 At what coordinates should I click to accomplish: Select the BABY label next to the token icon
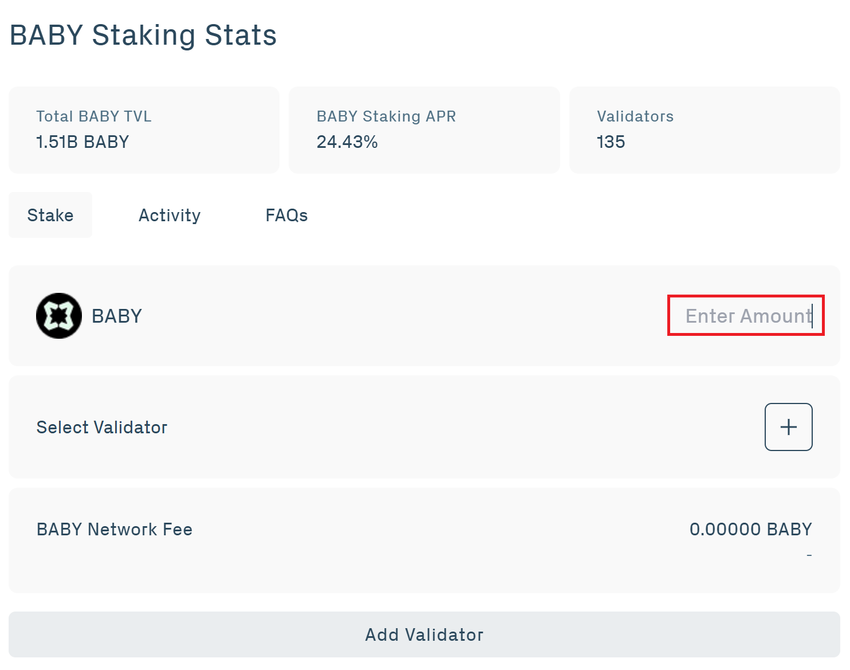point(116,315)
